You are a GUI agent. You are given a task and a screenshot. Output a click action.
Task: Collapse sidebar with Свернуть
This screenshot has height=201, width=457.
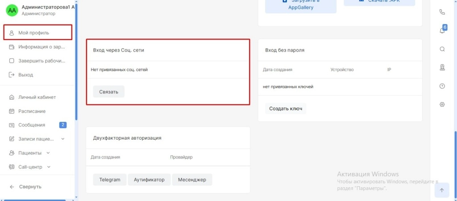30,187
